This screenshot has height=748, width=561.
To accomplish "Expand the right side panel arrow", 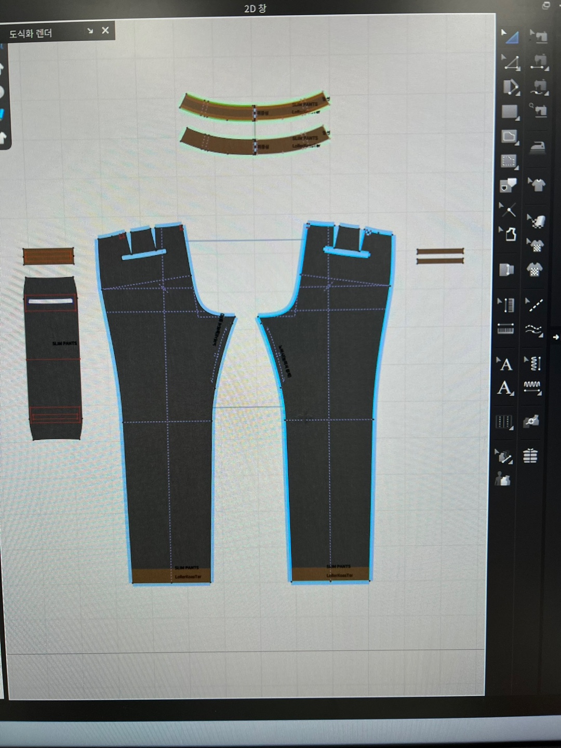I will pyautogui.click(x=555, y=337).
